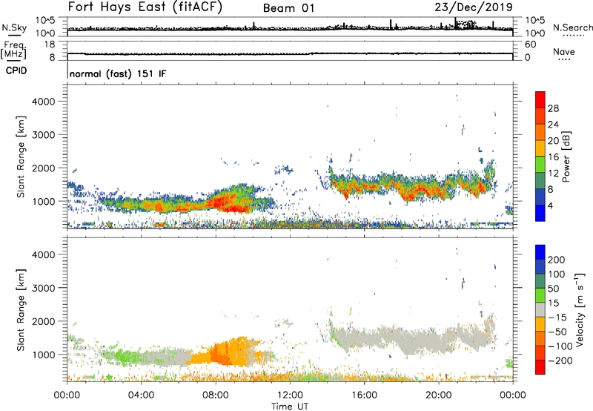Click 'Slant Range [km]' label of power panel
Image resolution: width=593 pixels, height=411 pixels.
tap(21, 157)
